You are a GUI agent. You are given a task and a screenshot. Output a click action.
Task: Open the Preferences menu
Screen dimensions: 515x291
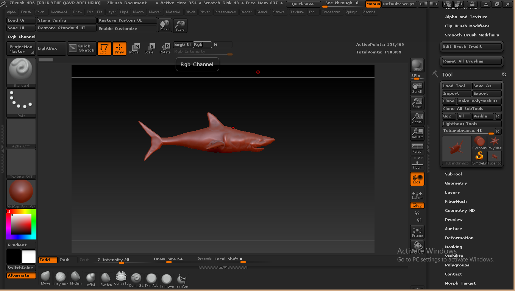[225, 12]
